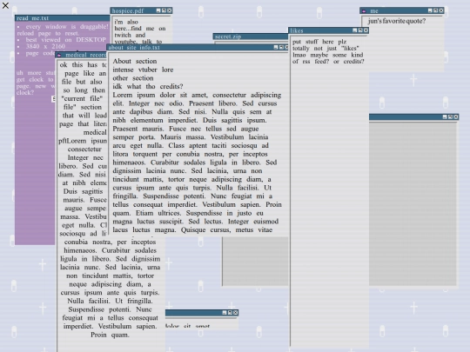Click the medical_records window title

click(x=85, y=55)
